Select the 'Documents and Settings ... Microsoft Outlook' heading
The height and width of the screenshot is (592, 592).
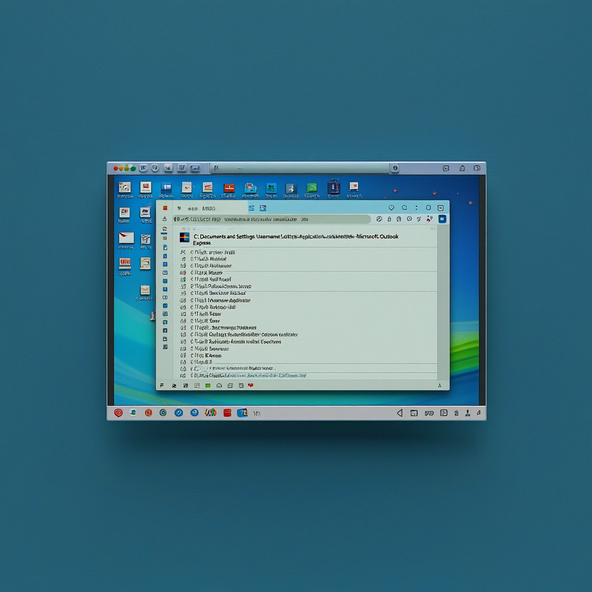coord(295,239)
